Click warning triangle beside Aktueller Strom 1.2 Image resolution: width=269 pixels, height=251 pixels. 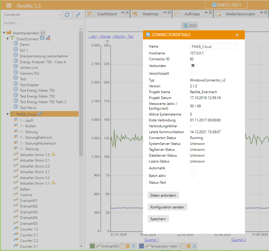pos(53,154)
